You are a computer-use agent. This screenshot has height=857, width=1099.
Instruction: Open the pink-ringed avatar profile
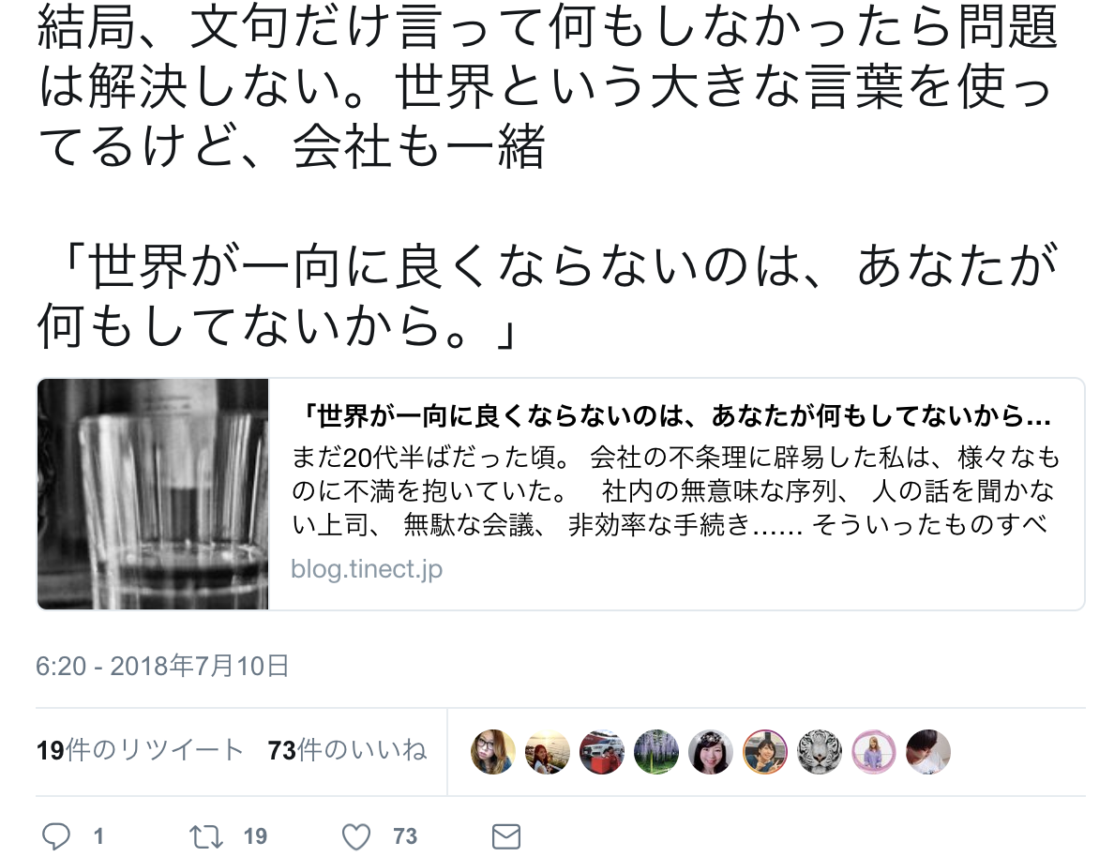point(874,752)
